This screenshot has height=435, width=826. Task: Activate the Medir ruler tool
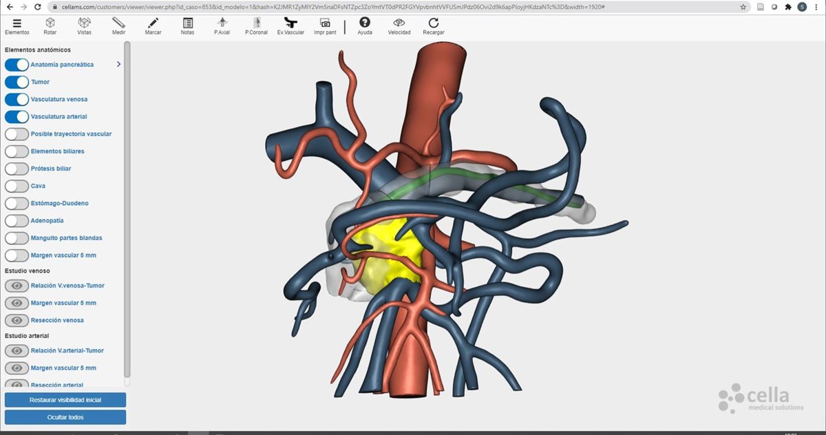pyautogui.click(x=118, y=26)
